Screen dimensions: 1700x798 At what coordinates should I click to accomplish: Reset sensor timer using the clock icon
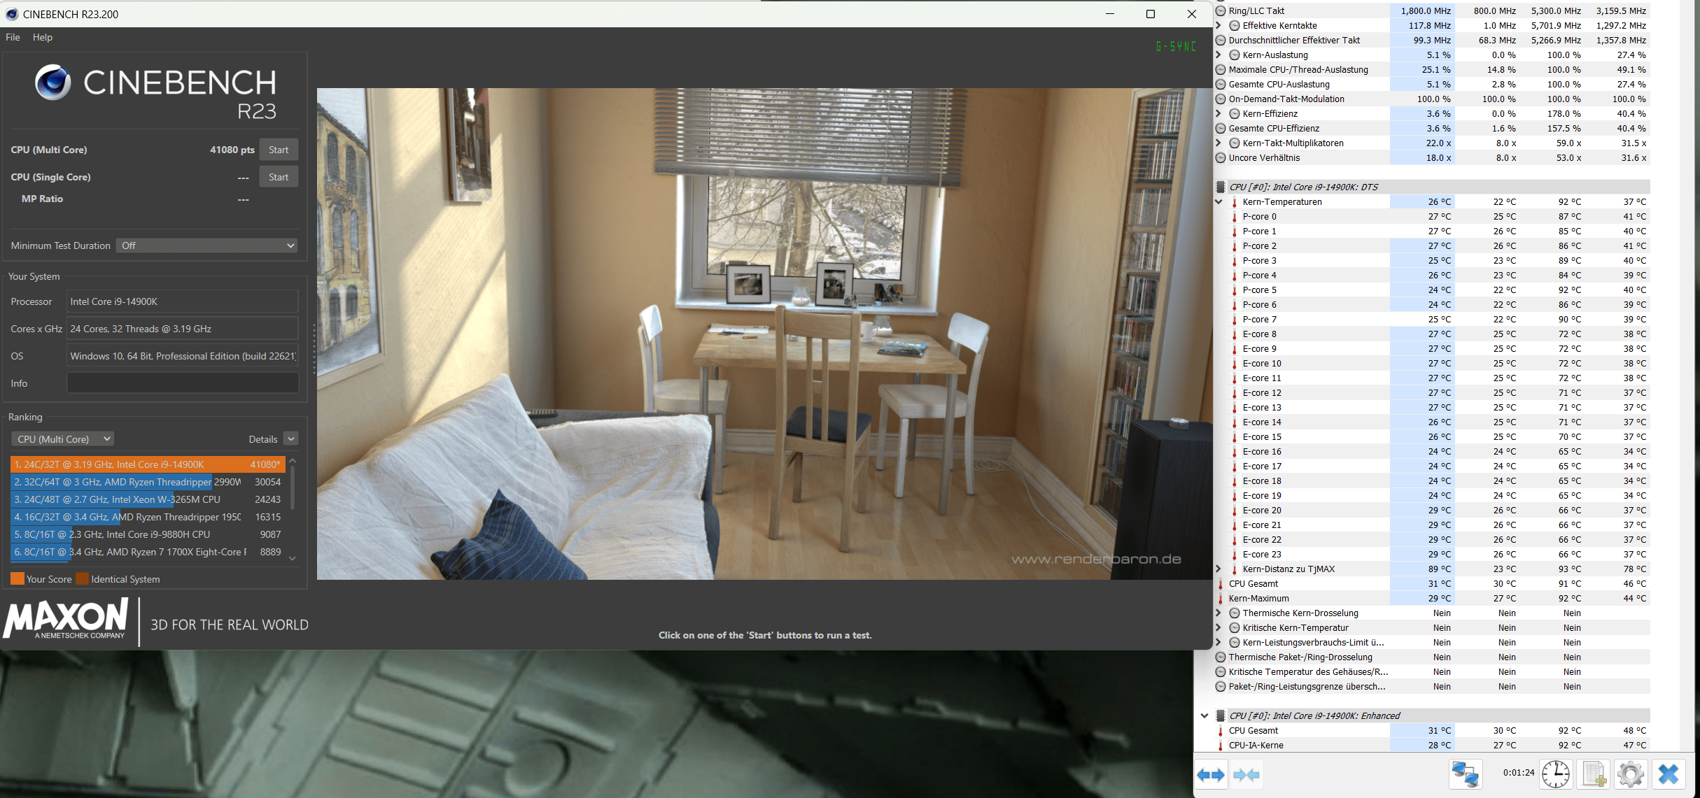tap(1555, 774)
